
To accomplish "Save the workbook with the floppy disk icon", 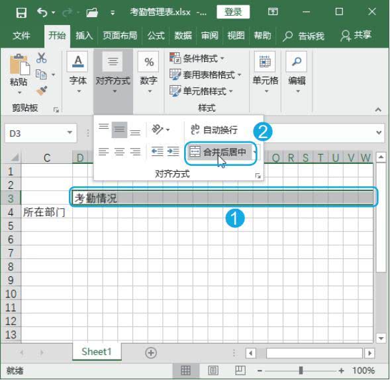I will (x=21, y=12).
